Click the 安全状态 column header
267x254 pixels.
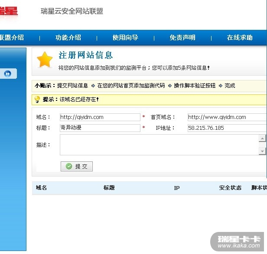coord(230,188)
